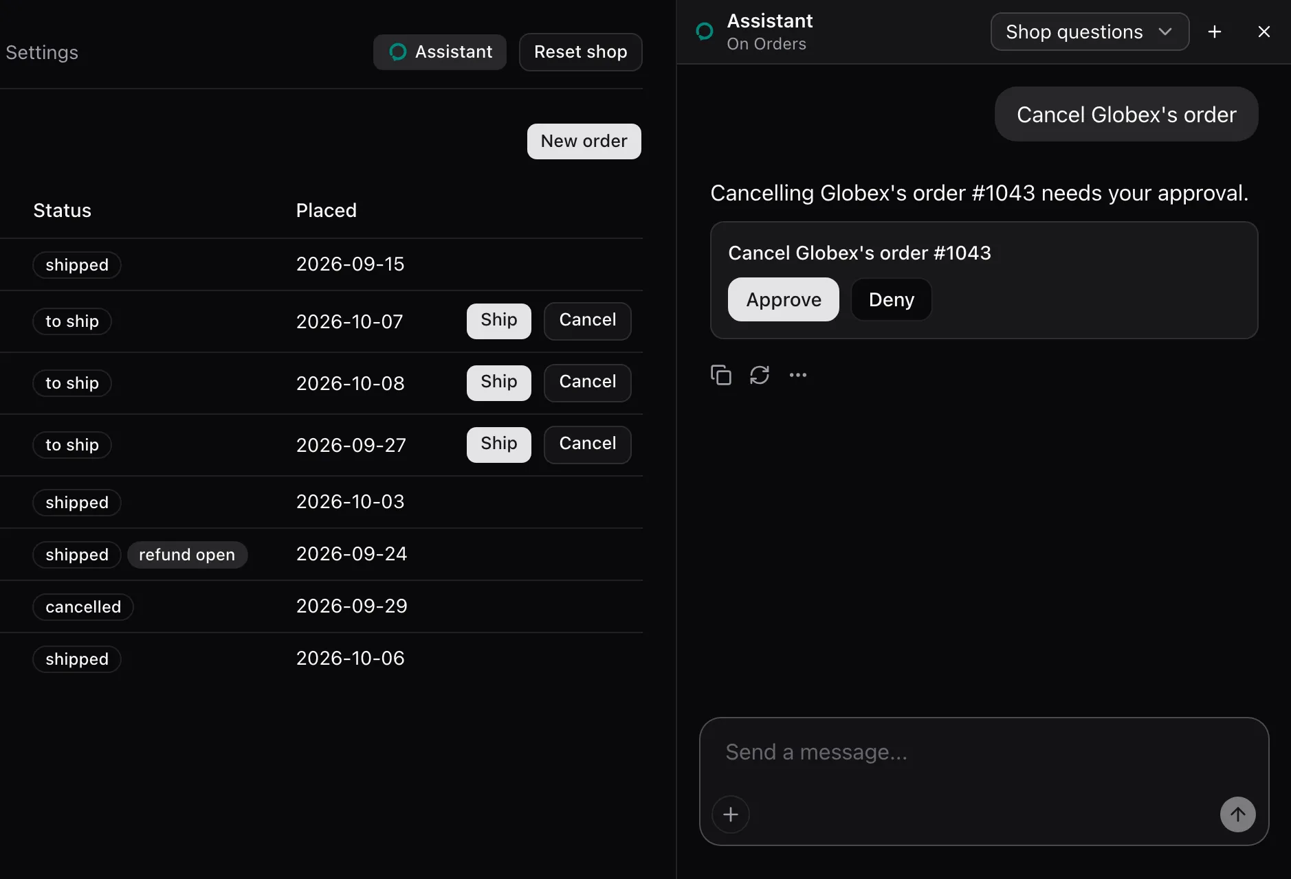This screenshot has width=1291, height=879.
Task: Click the 2026-10-06 placed date
Action: (351, 659)
